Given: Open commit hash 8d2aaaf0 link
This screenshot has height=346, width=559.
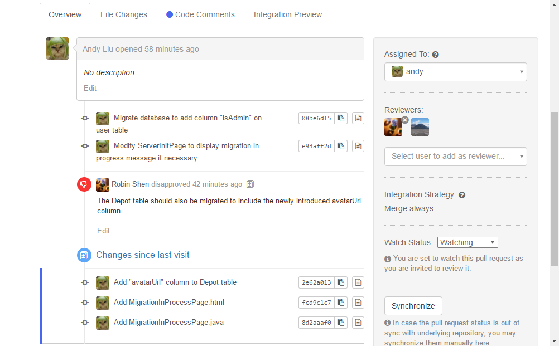Looking at the screenshot, I should pyautogui.click(x=316, y=323).
